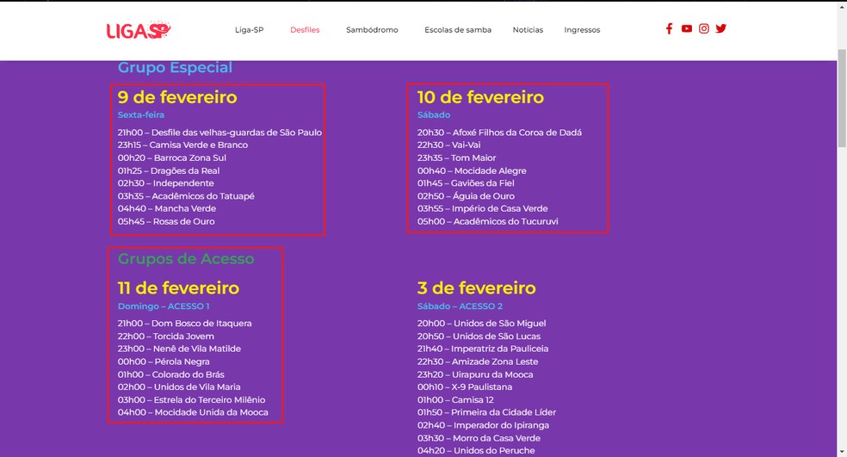Click the Grupo Especial heading
Image resolution: width=847 pixels, height=457 pixels.
coord(175,67)
